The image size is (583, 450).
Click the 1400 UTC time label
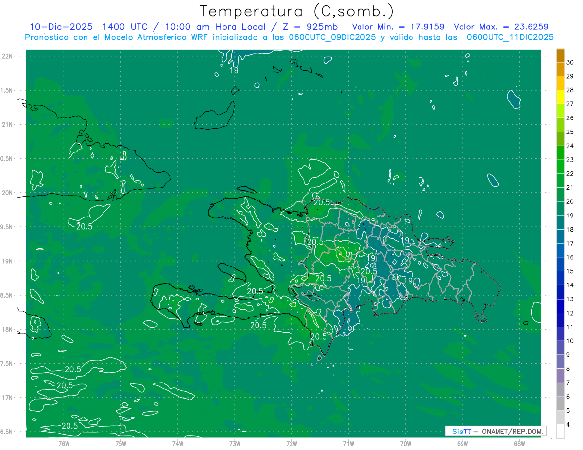pyautogui.click(x=124, y=27)
